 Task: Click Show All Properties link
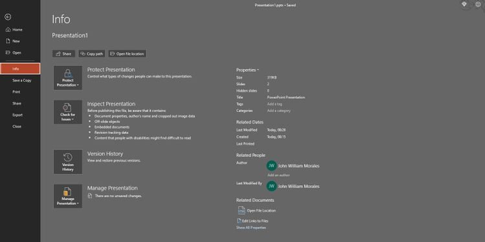[x=251, y=228]
